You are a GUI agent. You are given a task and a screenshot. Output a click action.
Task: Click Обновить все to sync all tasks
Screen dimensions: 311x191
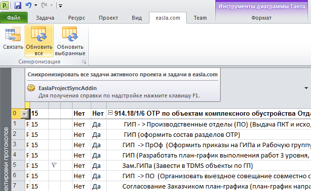(39, 41)
